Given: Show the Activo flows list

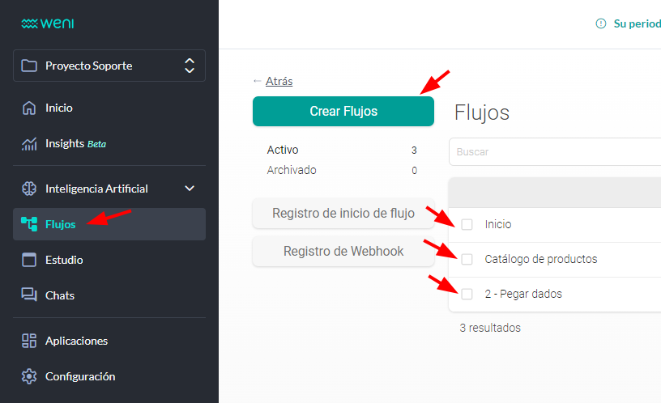Looking at the screenshot, I should (283, 150).
